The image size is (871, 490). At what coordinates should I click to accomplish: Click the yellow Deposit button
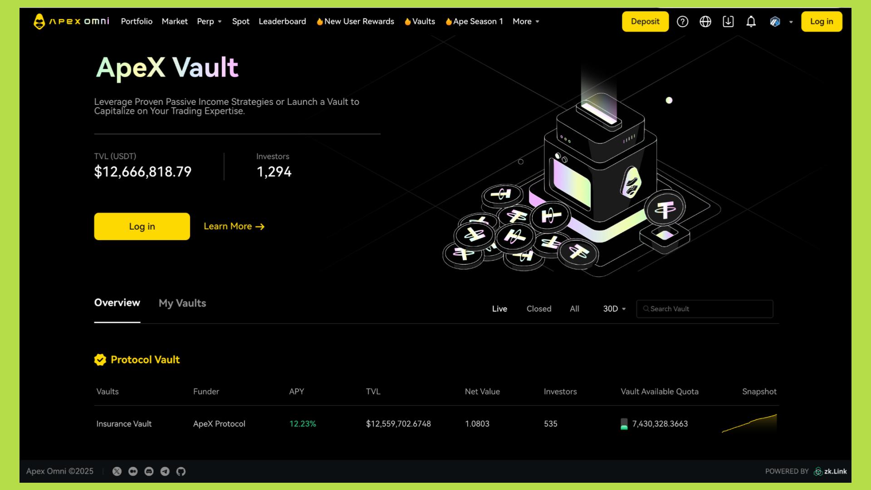(x=645, y=21)
